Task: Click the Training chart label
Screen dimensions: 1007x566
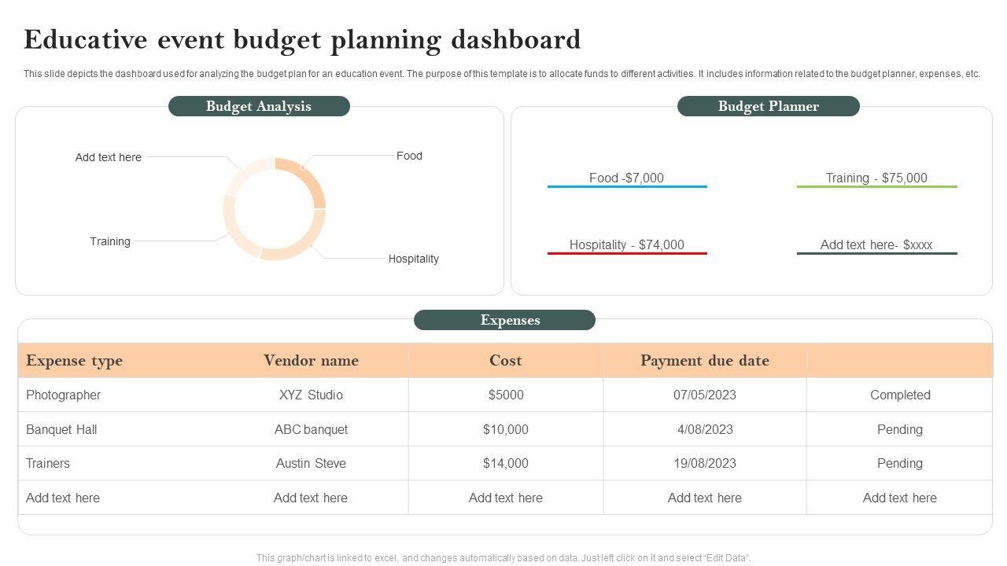Action: pos(110,241)
